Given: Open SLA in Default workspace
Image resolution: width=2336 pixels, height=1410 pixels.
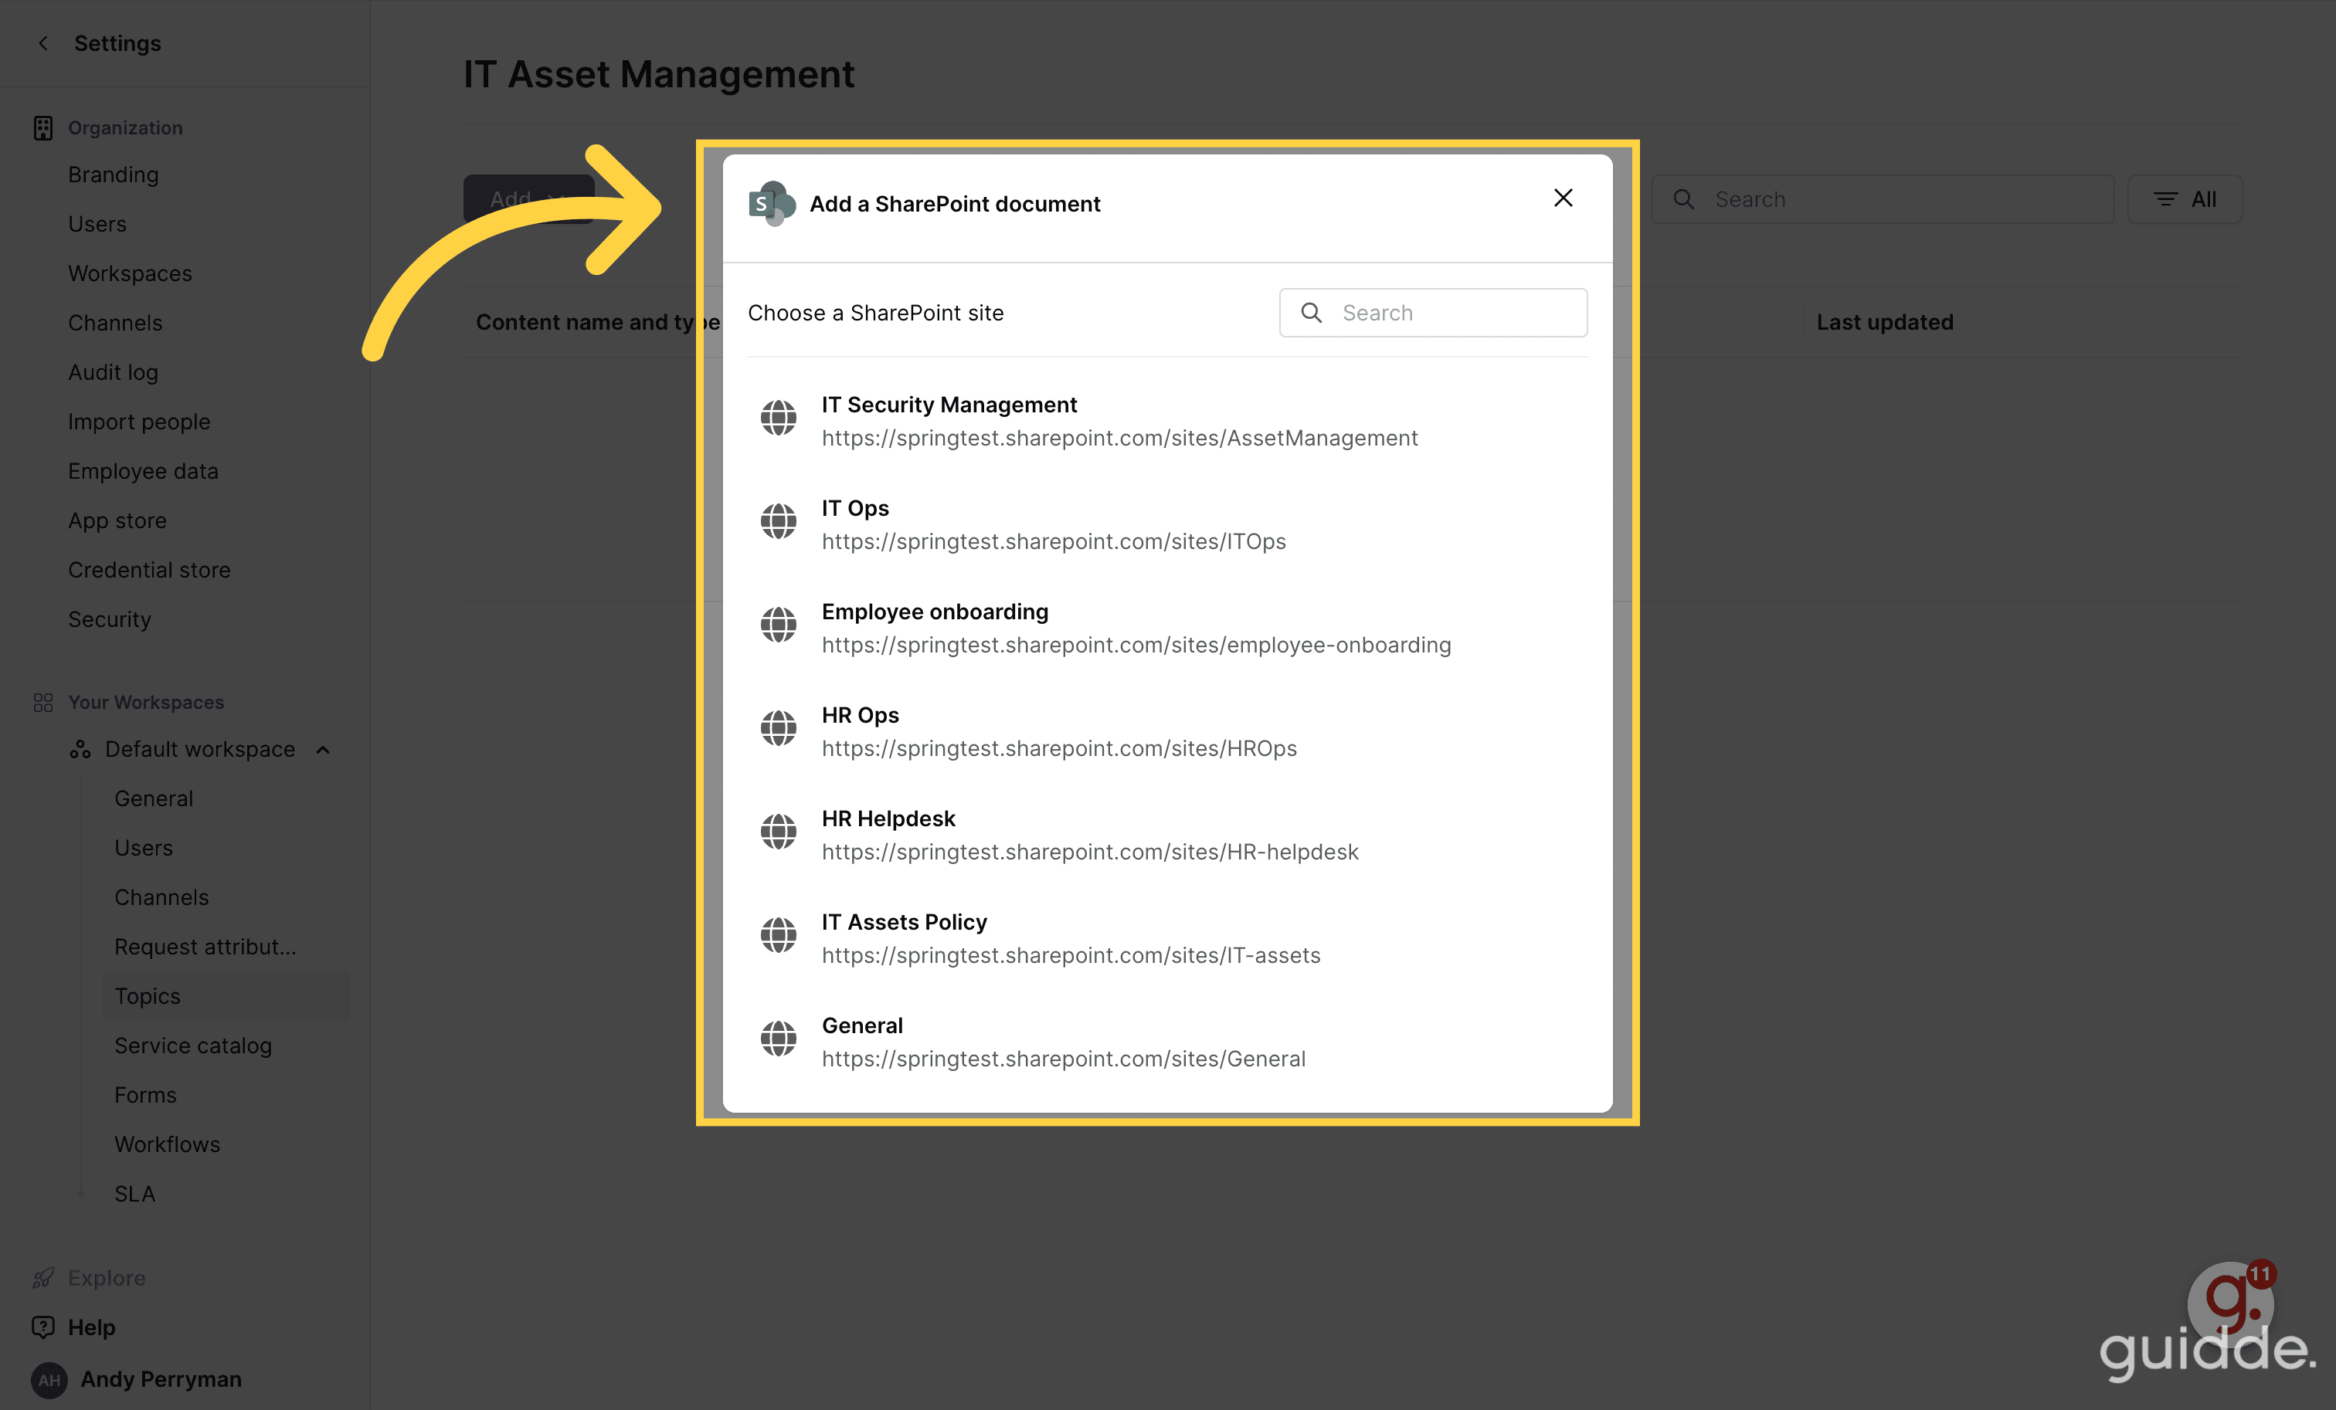Looking at the screenshot, I should [x=134, y=1194].
